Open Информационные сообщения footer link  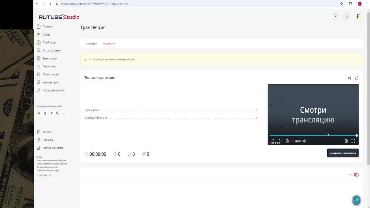51,160
